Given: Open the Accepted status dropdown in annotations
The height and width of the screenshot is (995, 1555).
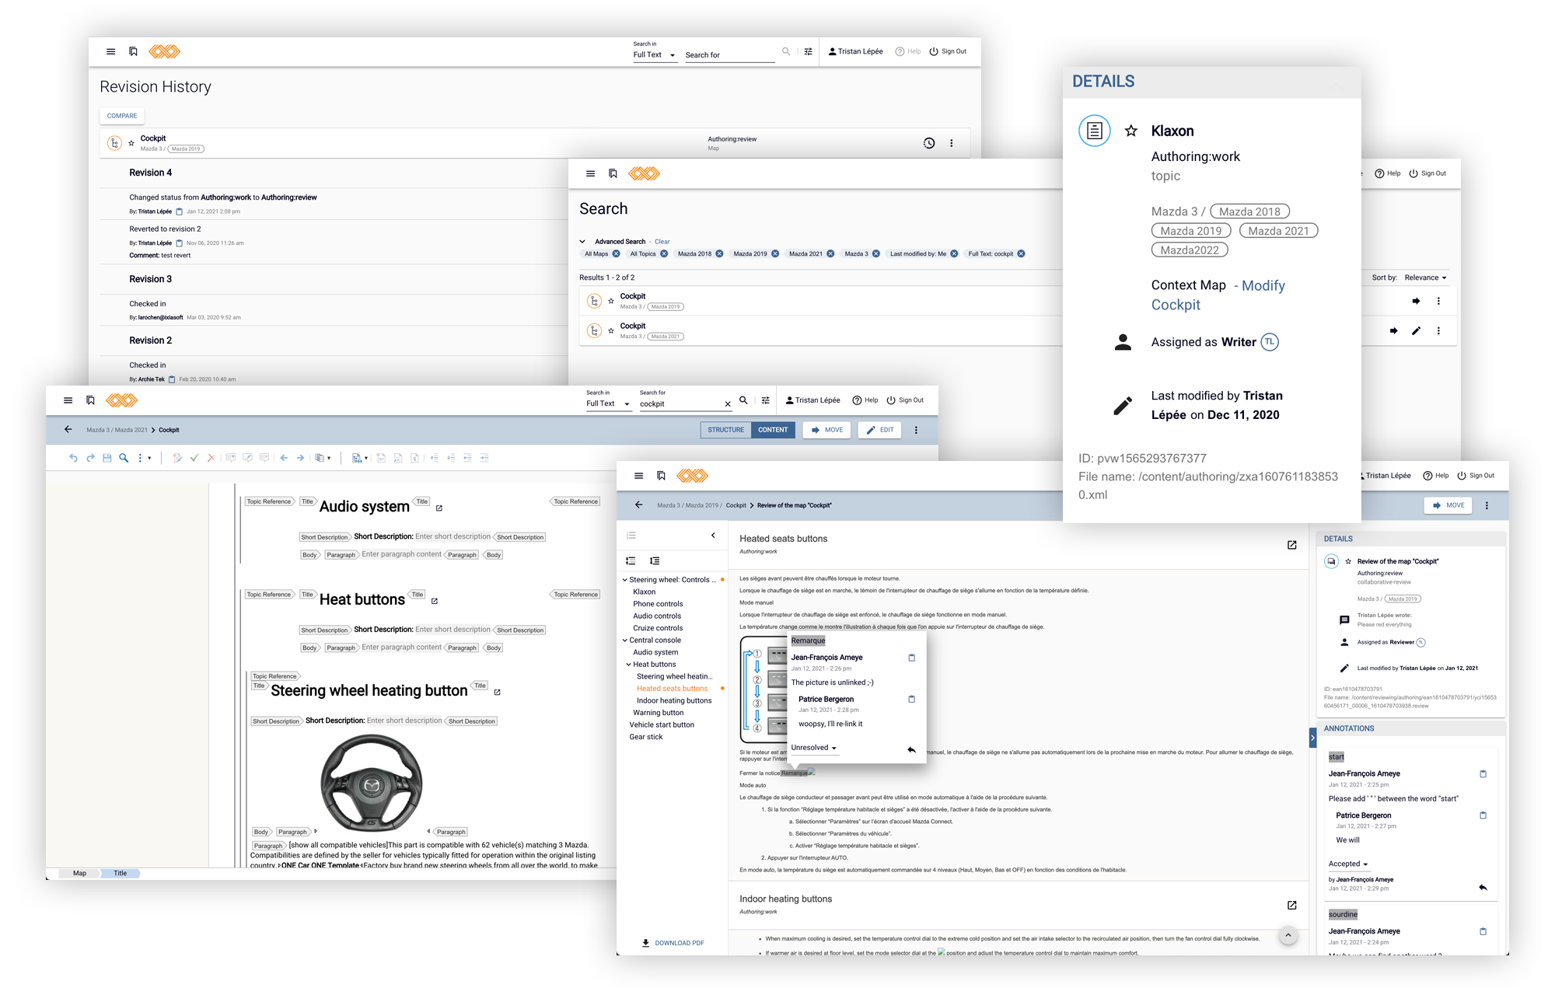Looking at the screenshot, I should (1348, 864).
